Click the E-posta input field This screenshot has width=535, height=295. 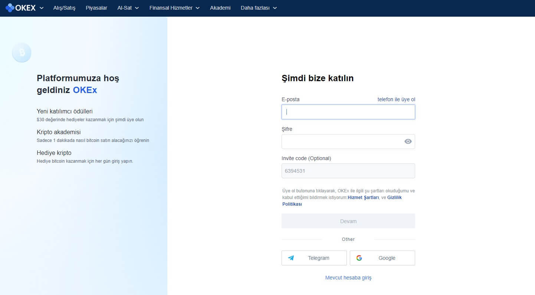(348, 112)
